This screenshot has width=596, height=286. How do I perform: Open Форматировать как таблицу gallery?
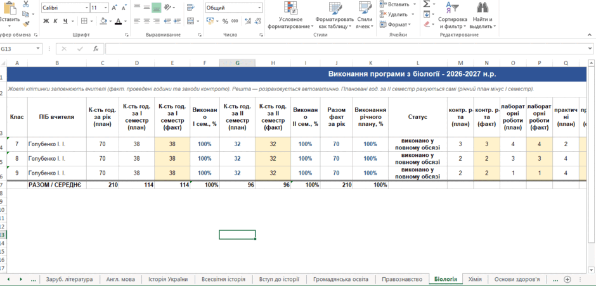334,16
